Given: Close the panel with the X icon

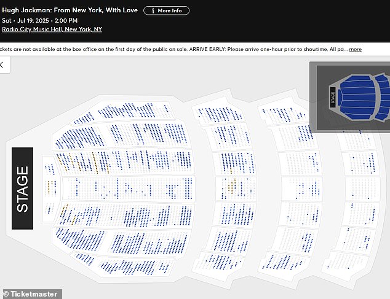Looking at the screenshot, I should (2, 65).
